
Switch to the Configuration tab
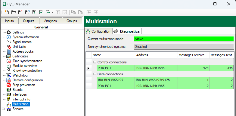98,31
